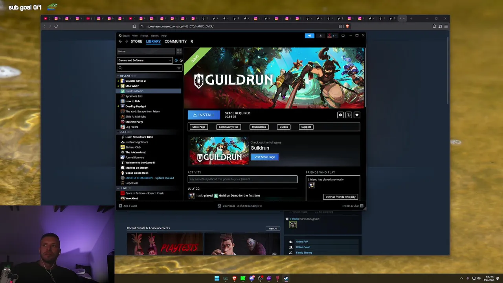
Task: Toggle the library collections grid view icon
Action: 179,51
